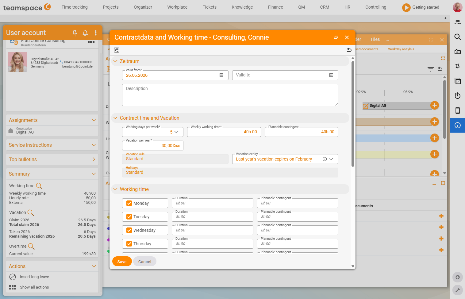Click Connie's profile photo thumbnail
465x299 pixels.
click(17, 62)
